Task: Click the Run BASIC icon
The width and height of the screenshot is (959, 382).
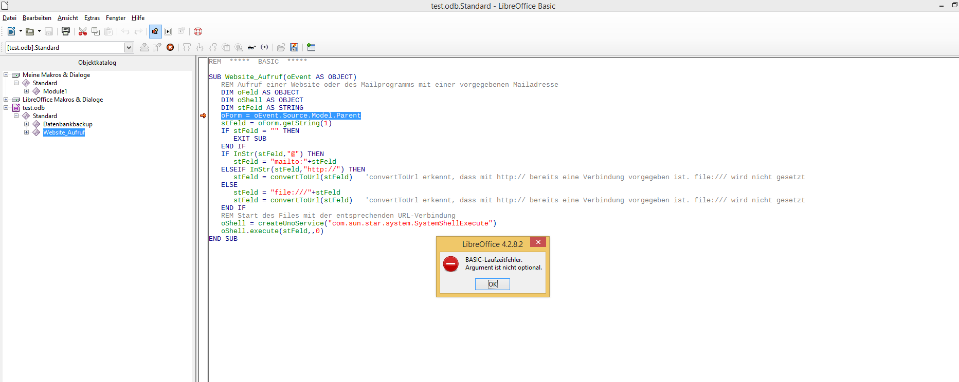Action: click(x=157, y=47)
